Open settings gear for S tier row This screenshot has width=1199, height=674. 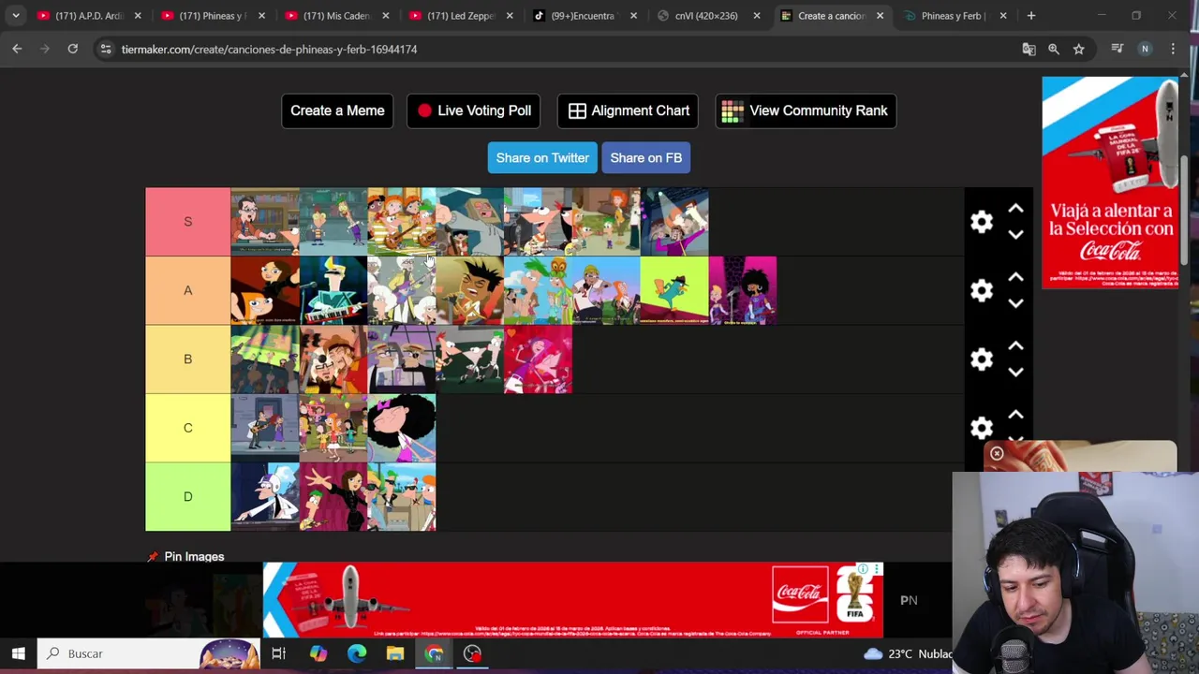point(981,222)
